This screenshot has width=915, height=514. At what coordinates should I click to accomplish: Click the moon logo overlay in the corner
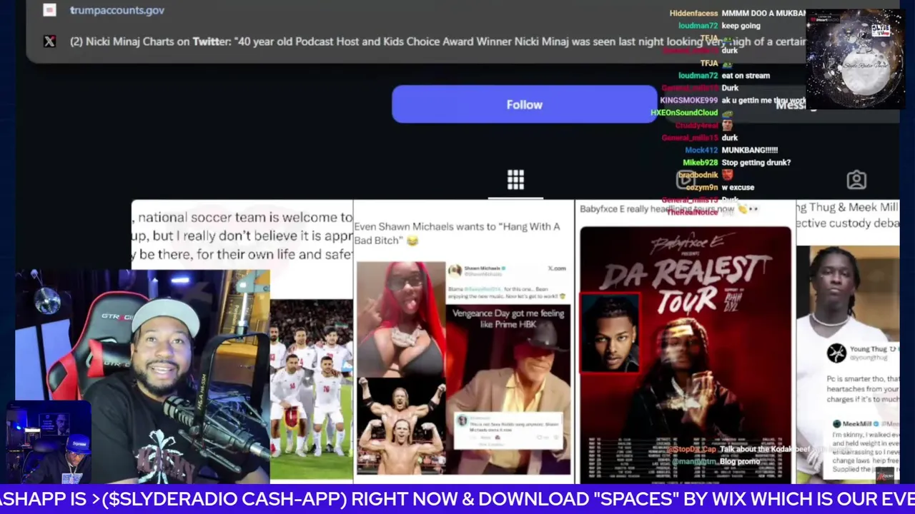click(x=855, y=59)
